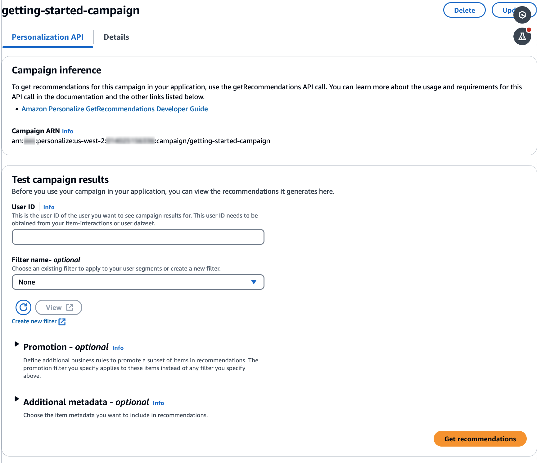Click the Get recommendations button
Screen dimensions: 537x463
pos(480,439)
